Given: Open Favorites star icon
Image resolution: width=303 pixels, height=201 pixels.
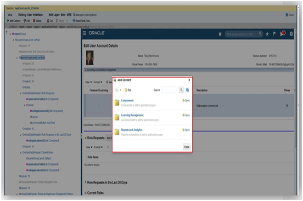Looking at the screenshot, I should click(267, 34).
